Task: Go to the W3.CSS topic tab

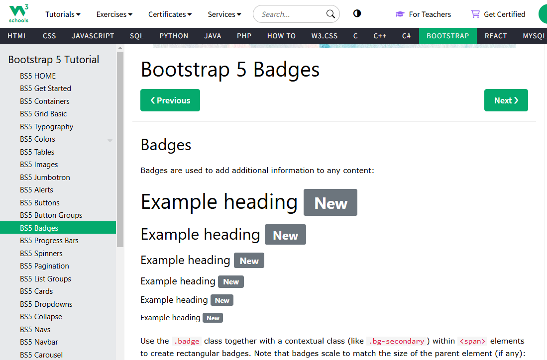Action: point(325,36)
